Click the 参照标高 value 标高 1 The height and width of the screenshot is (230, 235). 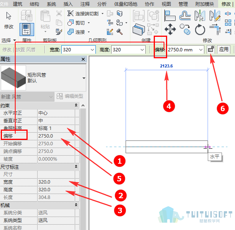pyautogui.click(x=56, y=128)
